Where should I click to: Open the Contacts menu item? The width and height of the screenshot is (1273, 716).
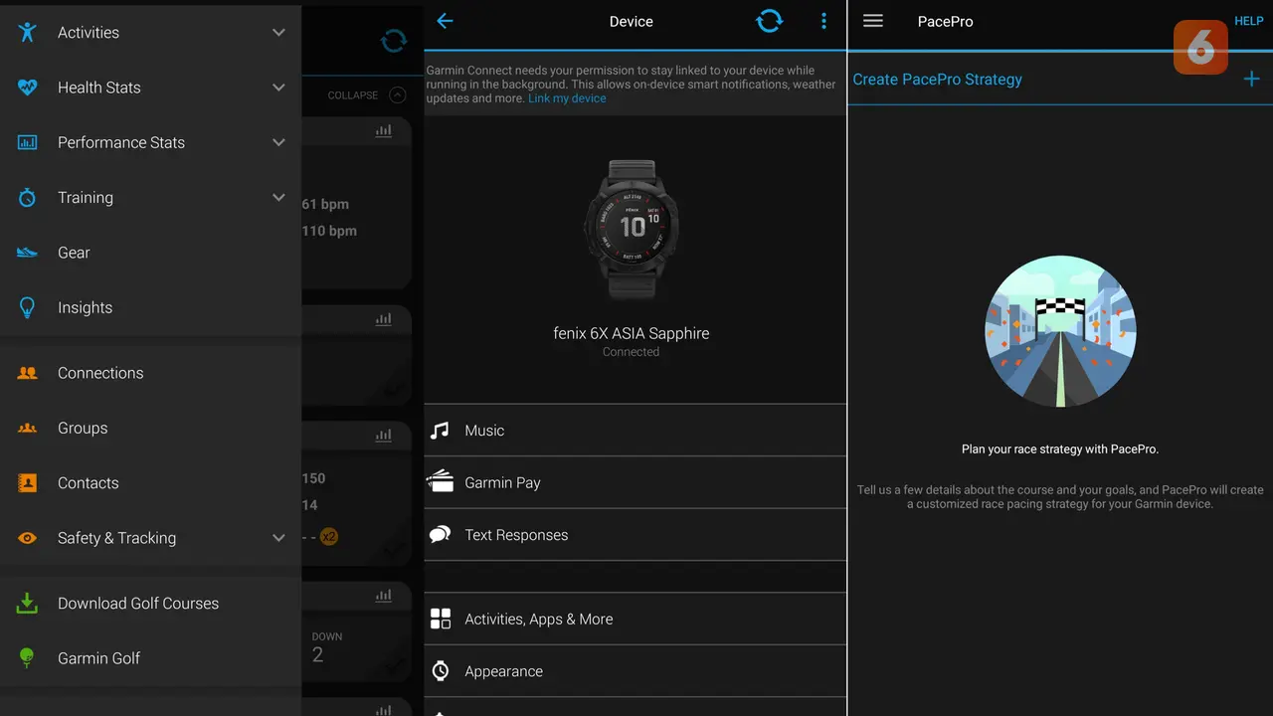pyautogui.click(x=150, y=483)
